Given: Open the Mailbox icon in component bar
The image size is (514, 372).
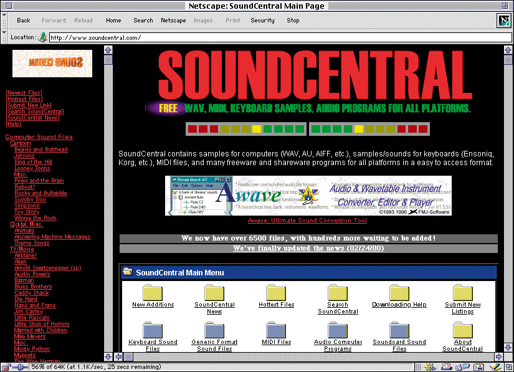Looking at the screenshot, I should pyautogui.click(x=446, y=367).
